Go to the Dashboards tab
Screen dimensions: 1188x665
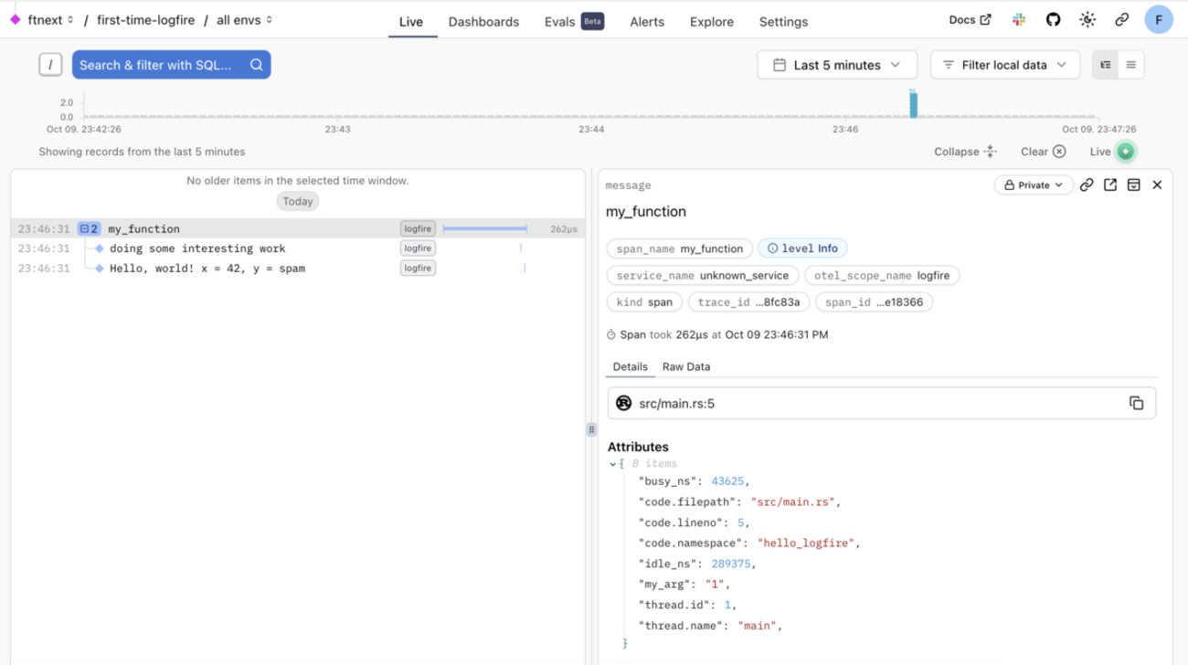[483, 22]
